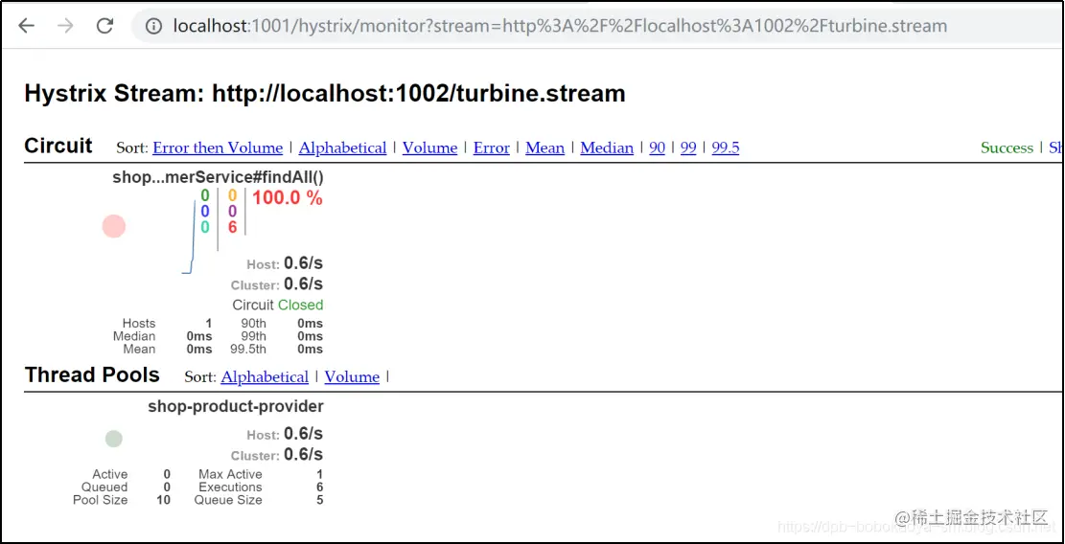Image resolution: width=1065 pixels, height=544 pixels.
Task: Click the Hosts value row
Action: point(167,324)
